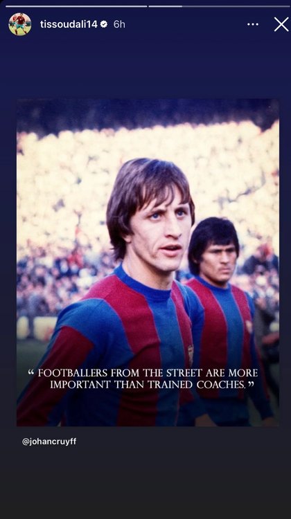Tap the blue verified badge beside username
Screen dimensions: 291x519
[x=104, y=24]
